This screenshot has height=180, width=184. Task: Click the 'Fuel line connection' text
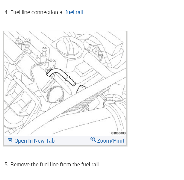point(33,13)
